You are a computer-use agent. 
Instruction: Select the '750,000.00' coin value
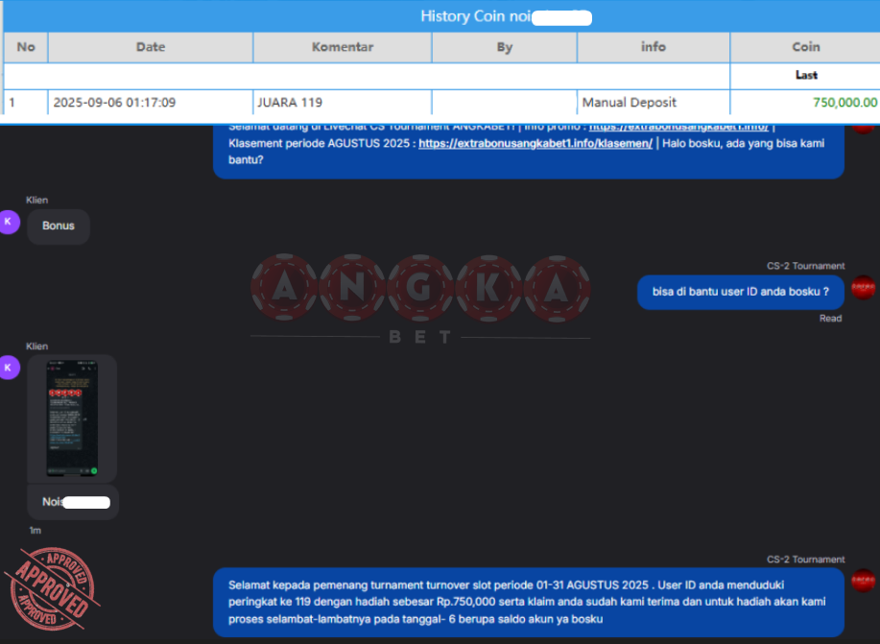844,102
